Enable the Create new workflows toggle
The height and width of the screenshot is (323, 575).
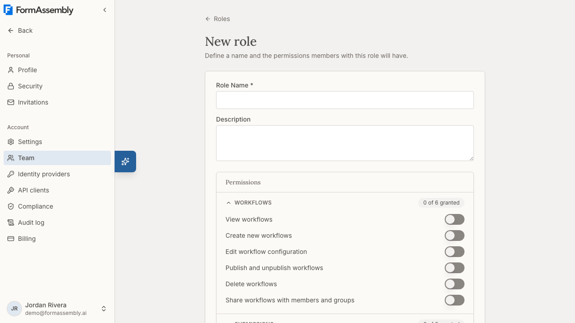point(455,236)
